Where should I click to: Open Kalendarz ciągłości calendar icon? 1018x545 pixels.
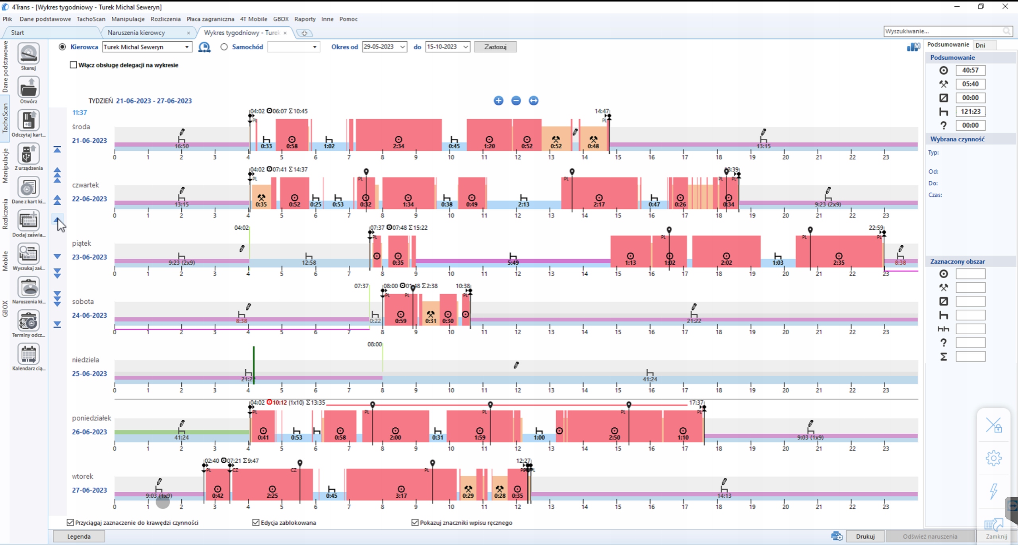pyautogui.click(x=28, y=354)
